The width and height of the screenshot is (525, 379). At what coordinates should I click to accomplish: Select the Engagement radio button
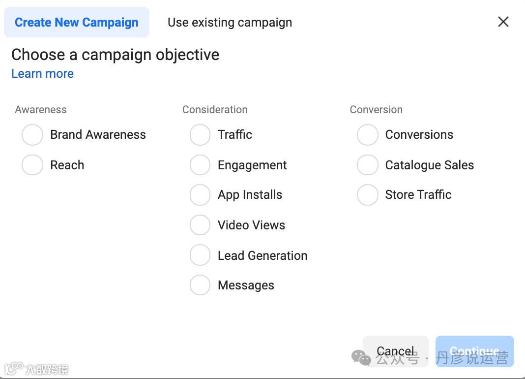tap(200, 165)
